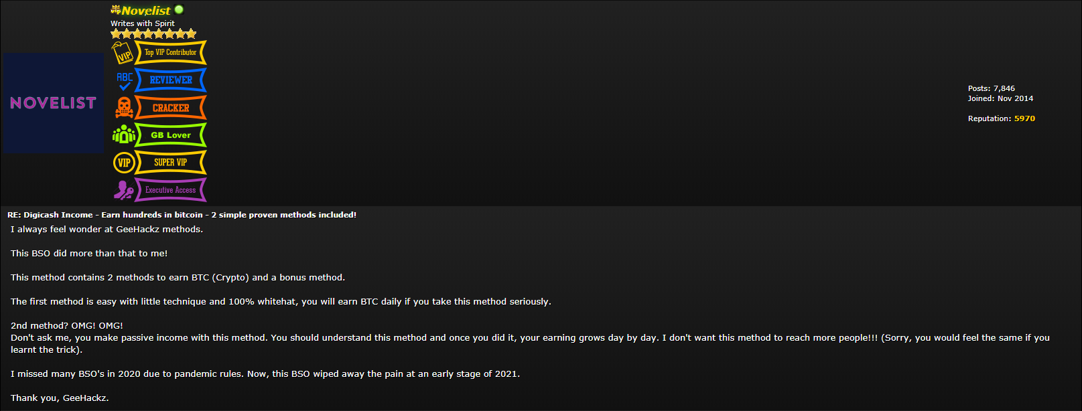The image size is (1082, 411).
Task: Click the RE: Digicash Income post title
Action: [x=182, y=215]
